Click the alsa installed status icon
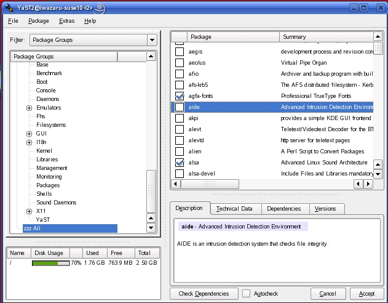This screenshot has width=388, height=303. (180, 163)
